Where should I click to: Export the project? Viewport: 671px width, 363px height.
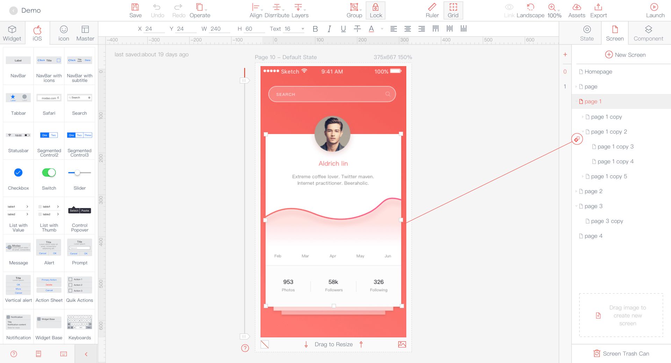598,10
